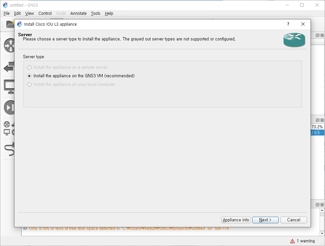Open the Annotate menu
Screen dimensions: 325x246
[x=78, y=13]
